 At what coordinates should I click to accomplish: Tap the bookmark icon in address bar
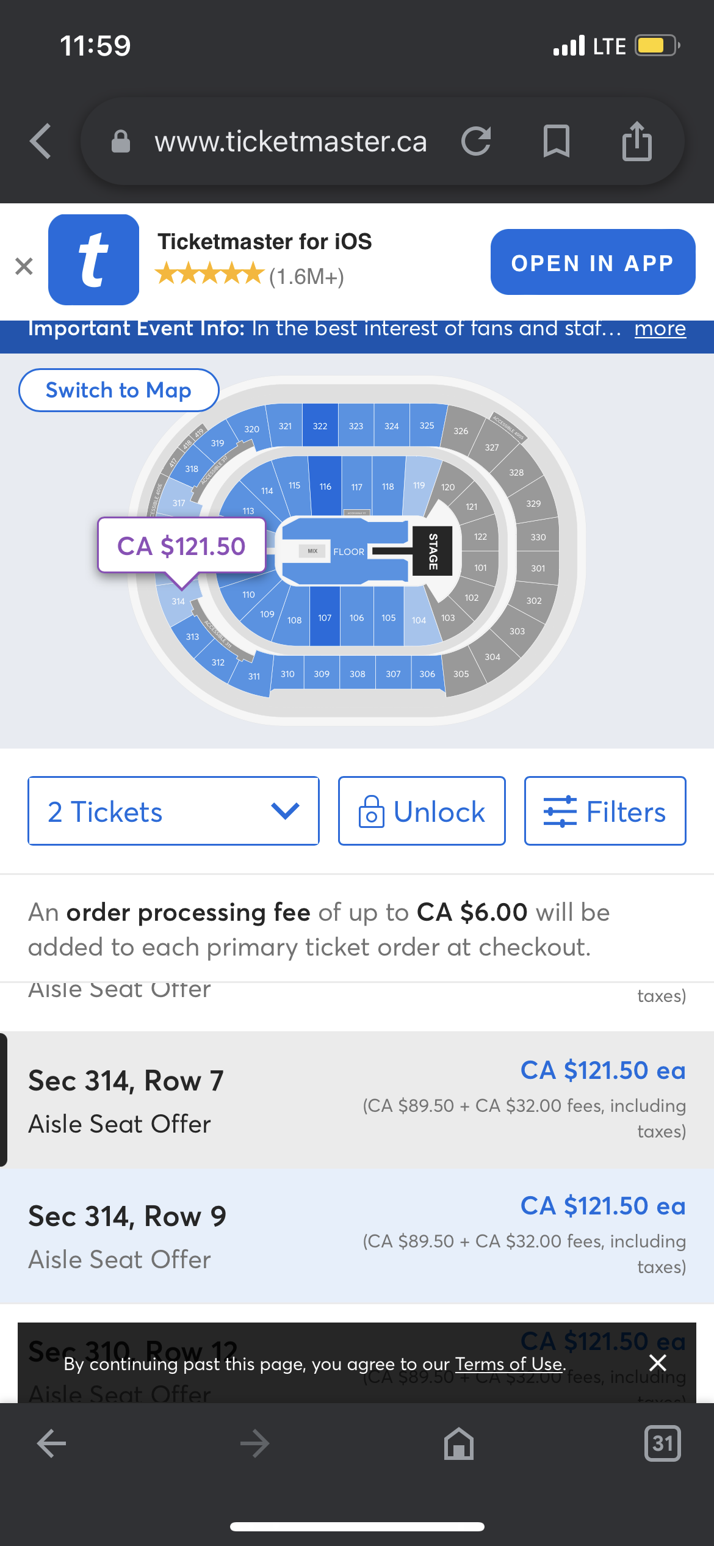pyautogui.click(x=556, y=141)
